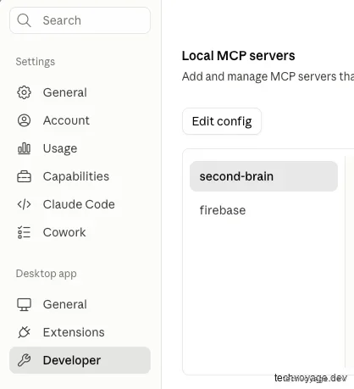
Task: Open General under Settings
Action: tap(80, 92)
